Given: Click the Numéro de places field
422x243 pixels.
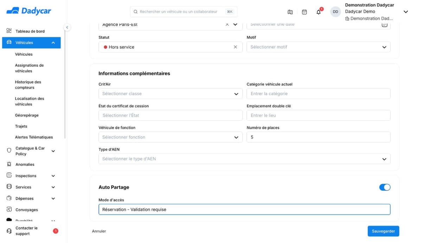Looking at the screenshot, I should point(319,137).
